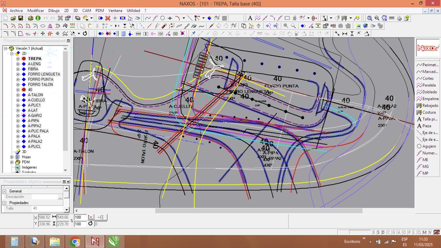Open the Dibujo menu

(54, 11)
